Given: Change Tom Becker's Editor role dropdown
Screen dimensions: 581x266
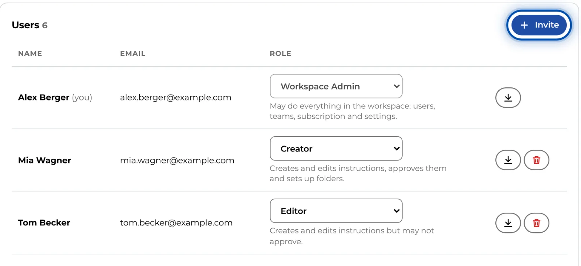Looking at the screenshot, I should [336, 211].
